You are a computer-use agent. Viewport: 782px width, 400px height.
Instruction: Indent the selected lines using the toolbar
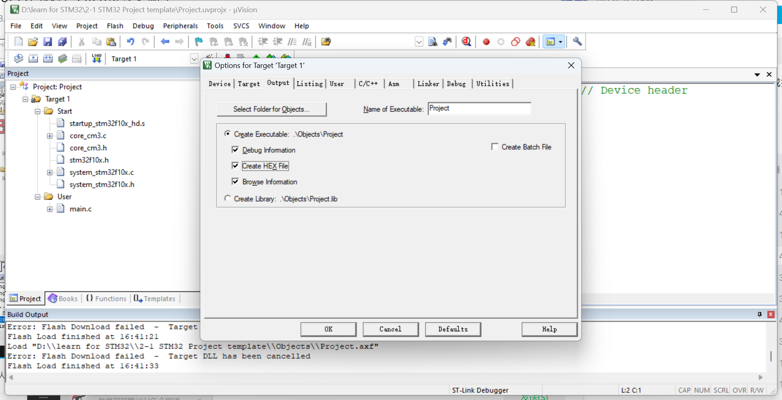263,42
